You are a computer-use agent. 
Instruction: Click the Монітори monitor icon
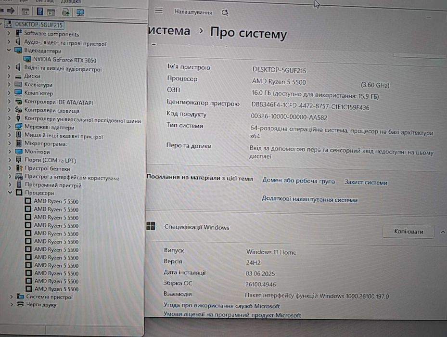[19, 151]
